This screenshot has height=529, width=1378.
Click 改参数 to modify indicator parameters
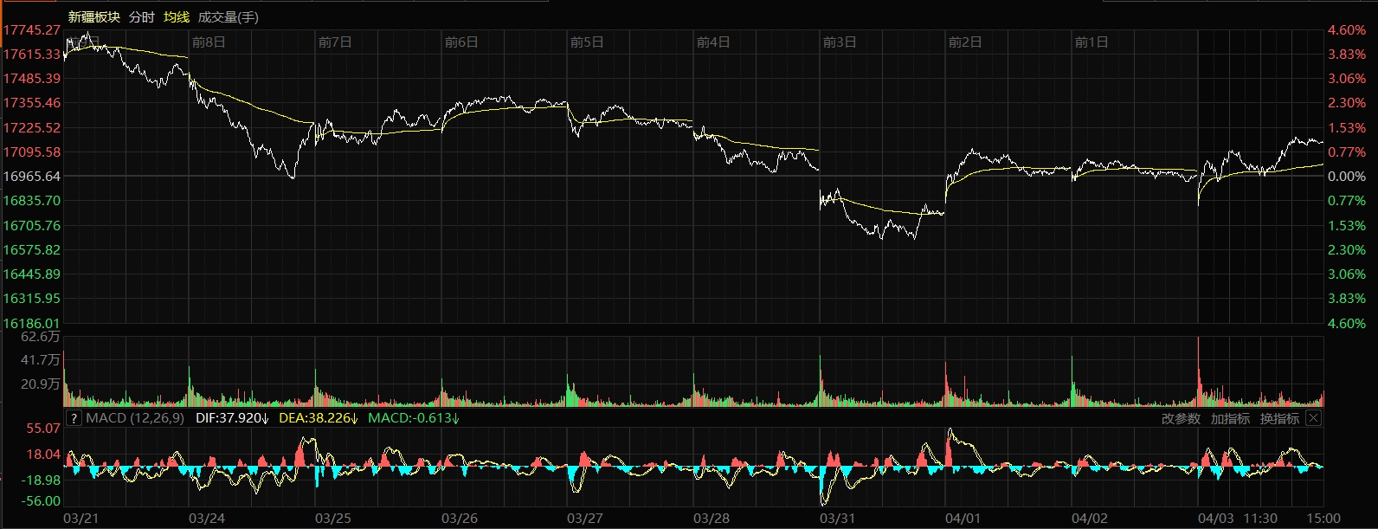pos(1181,418)
